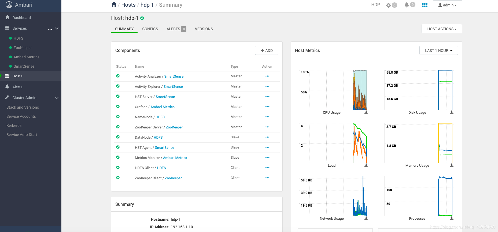Collapse the Services sidebar section
This screenshot has height=232, width=498.
pyautogui.click(x=57, y=28)
